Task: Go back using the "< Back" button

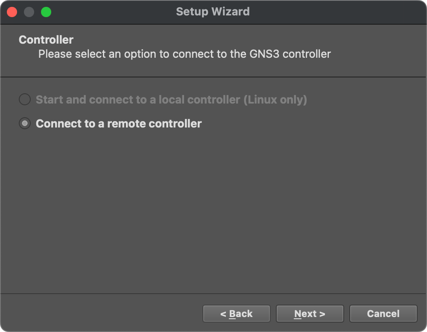Action: tap(236, 314)
